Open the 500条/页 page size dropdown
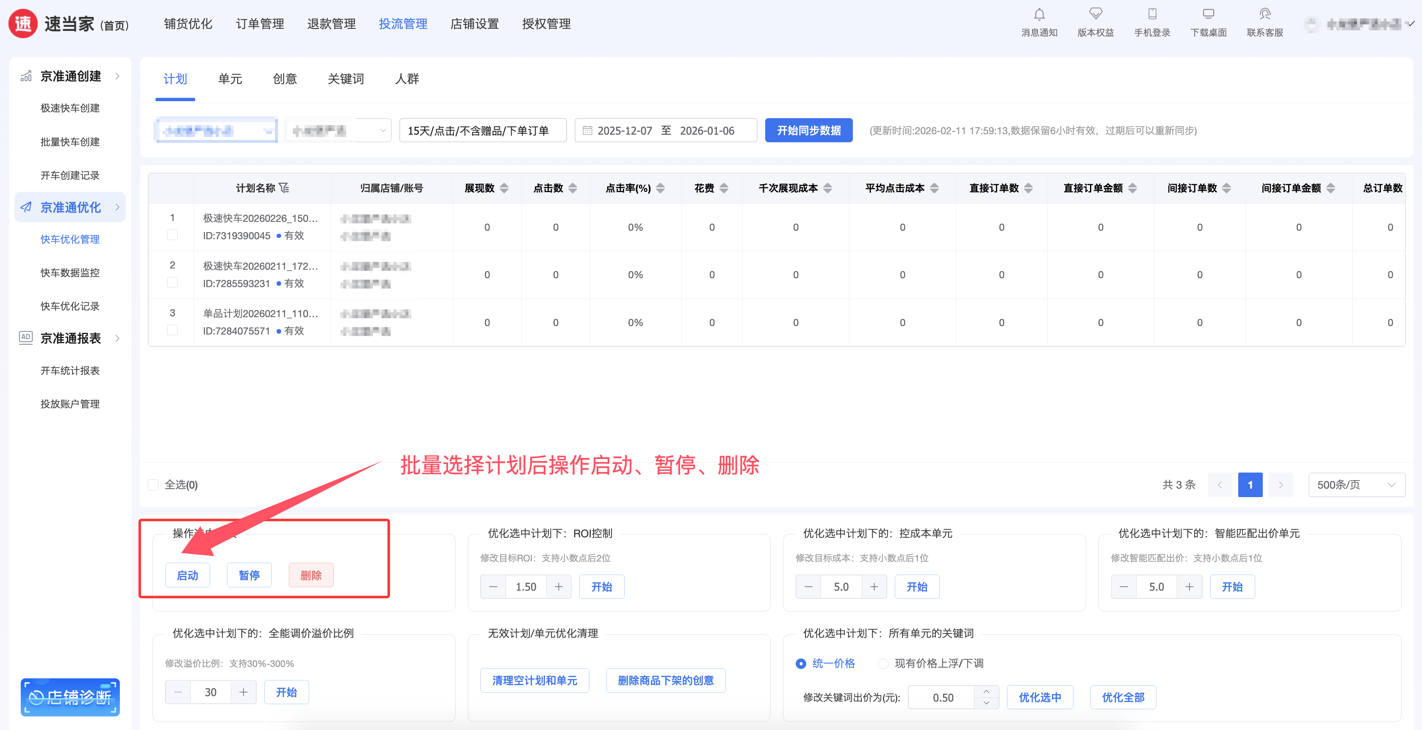 point(1356,484)
